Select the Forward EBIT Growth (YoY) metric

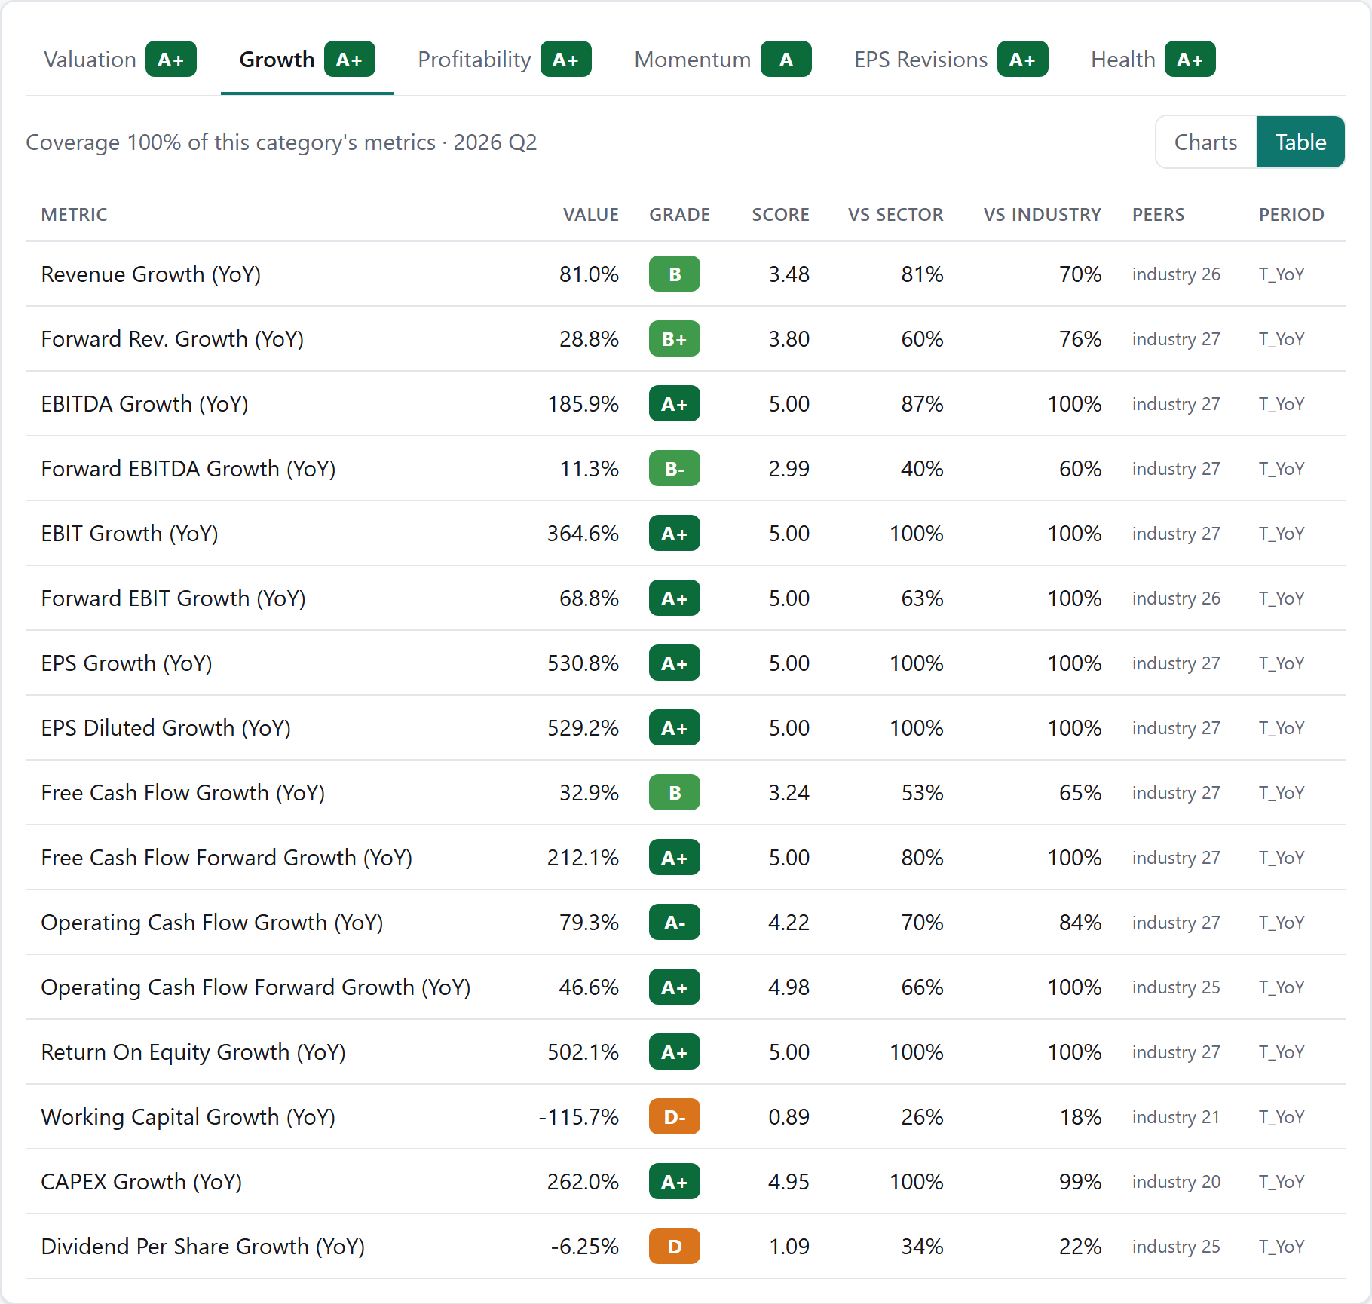click(x=173, y=598)
